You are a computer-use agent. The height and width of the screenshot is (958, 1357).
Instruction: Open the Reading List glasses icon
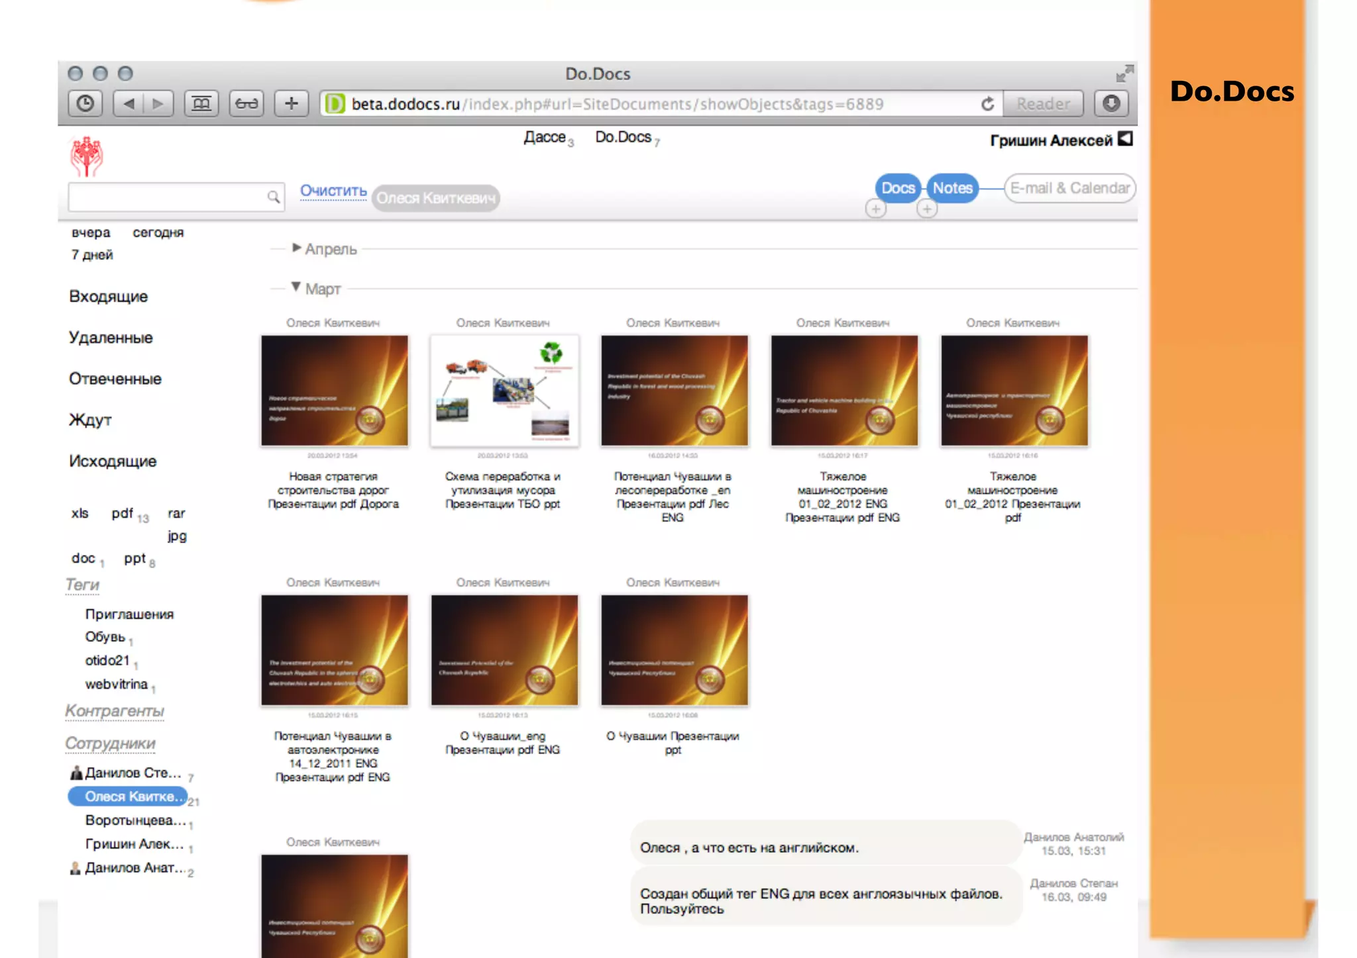(x=246, y=103)
